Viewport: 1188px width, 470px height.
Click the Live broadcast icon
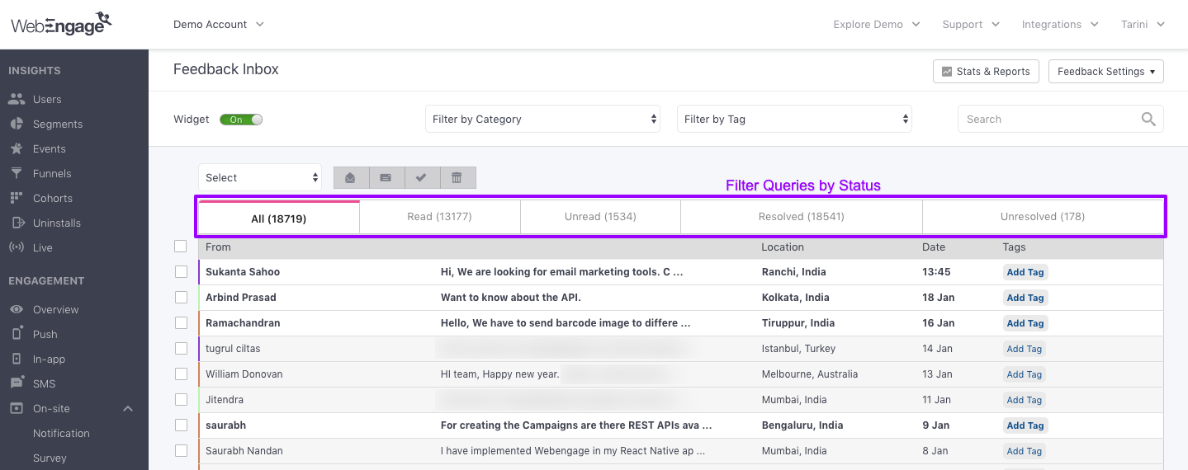17,247
